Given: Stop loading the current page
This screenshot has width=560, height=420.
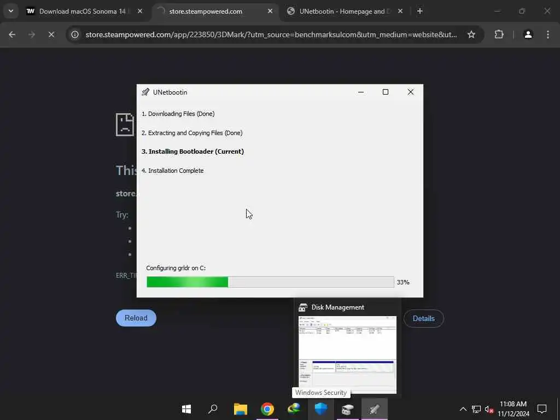Looking at the screenshot, I should [51, 34].
